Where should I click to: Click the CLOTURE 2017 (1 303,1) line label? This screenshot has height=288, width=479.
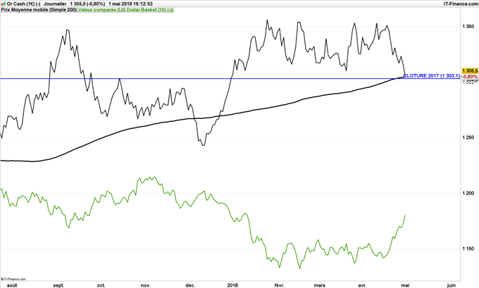pos(431,76)
